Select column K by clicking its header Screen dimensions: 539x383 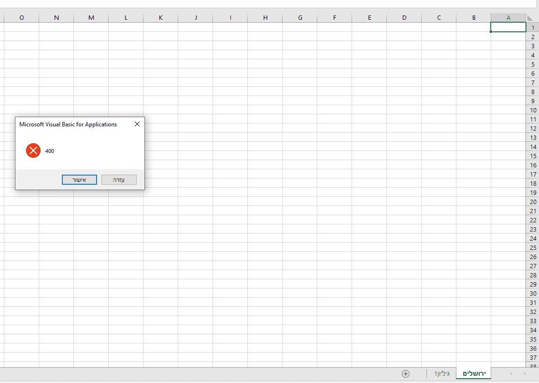tap(160, 17)
